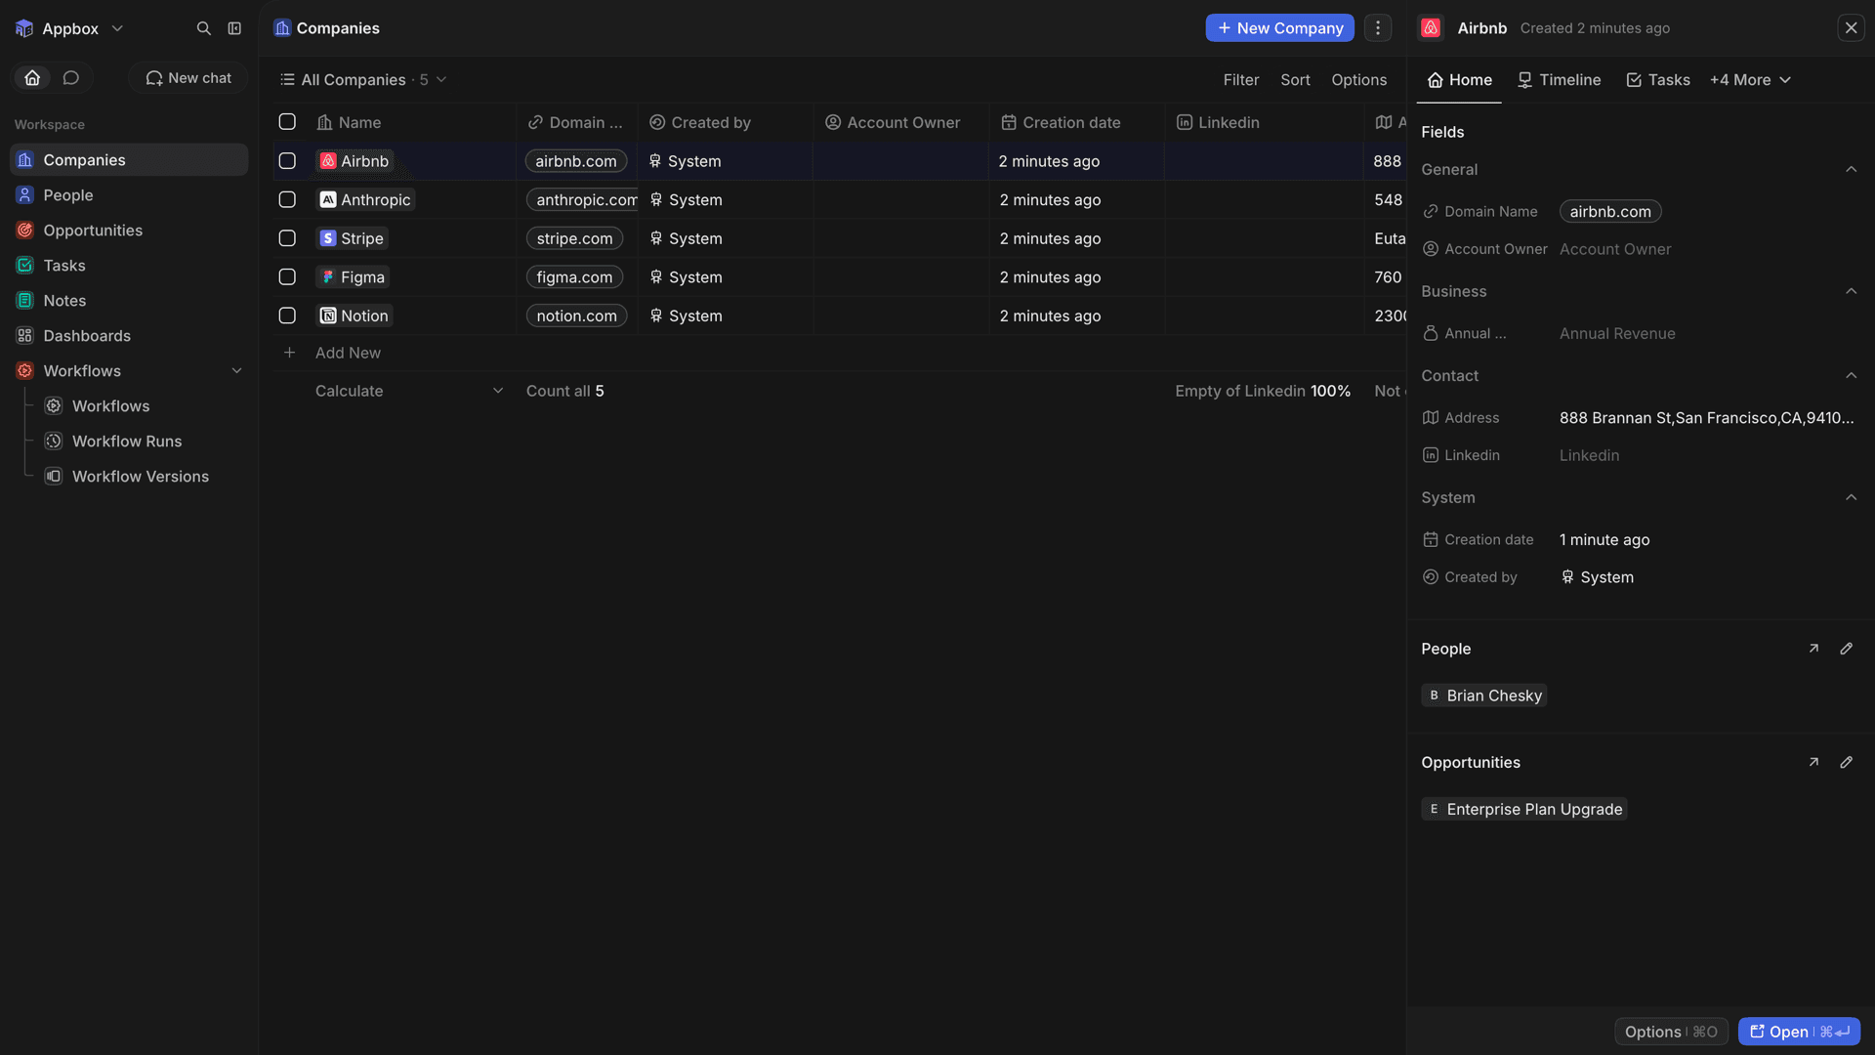This screenshot has width=1875, height=1055.
Task: Click the Anthropic logo icon in table
Action: coord(328,199)
